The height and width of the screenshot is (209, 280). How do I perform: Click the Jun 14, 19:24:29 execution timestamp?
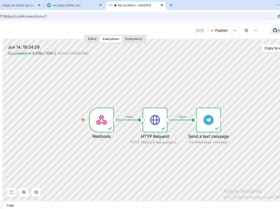(24, 47)
